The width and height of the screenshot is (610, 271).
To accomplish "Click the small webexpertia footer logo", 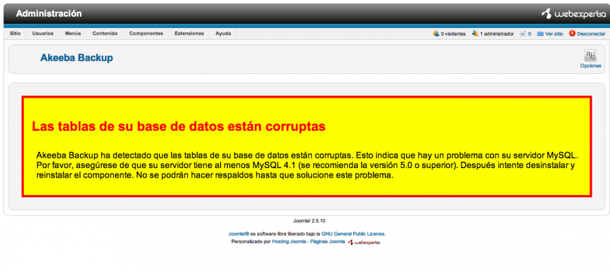I will coord(364,243).
